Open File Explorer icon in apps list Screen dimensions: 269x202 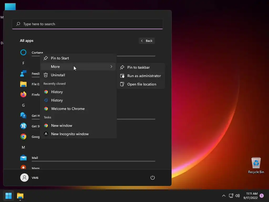pyautogui.click(x=23, y=84)
